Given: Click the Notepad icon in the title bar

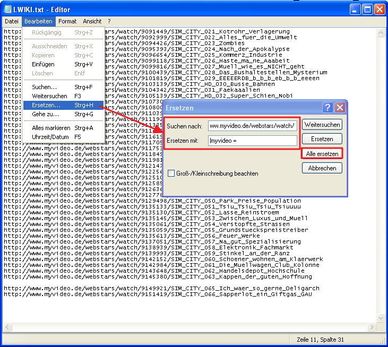Looking at the screenshot, I should point(8,10).
